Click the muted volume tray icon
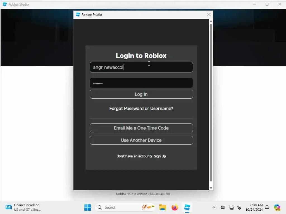This screenshot has width=286, height=214. pyautogui.click(x=239, y=207)
